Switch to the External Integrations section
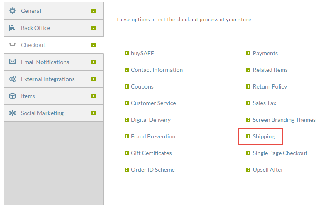The width and height of the screenshot is (336, 207). click(x=54, y=79)
